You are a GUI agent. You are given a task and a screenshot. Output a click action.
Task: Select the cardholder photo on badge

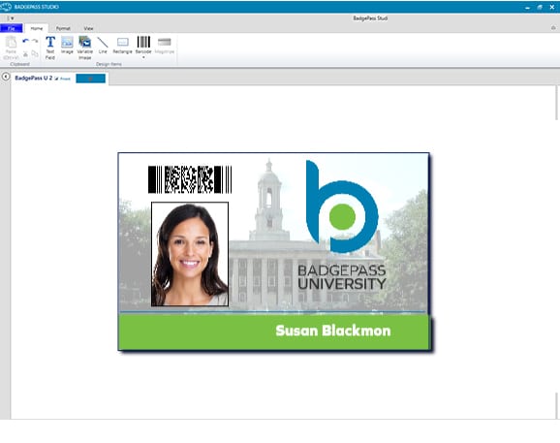tap(190, 254)
